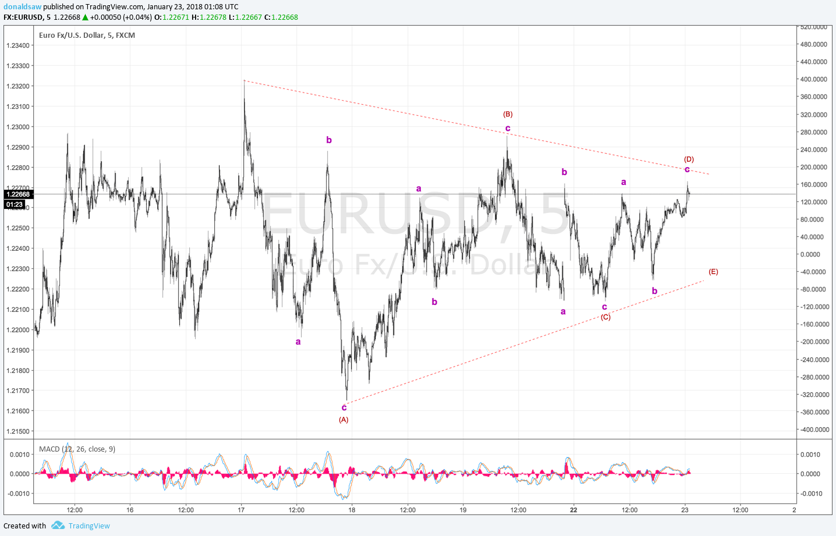The image size is (836, 536).
Task: Select the red (E) wave label
Action: [713, 272]
